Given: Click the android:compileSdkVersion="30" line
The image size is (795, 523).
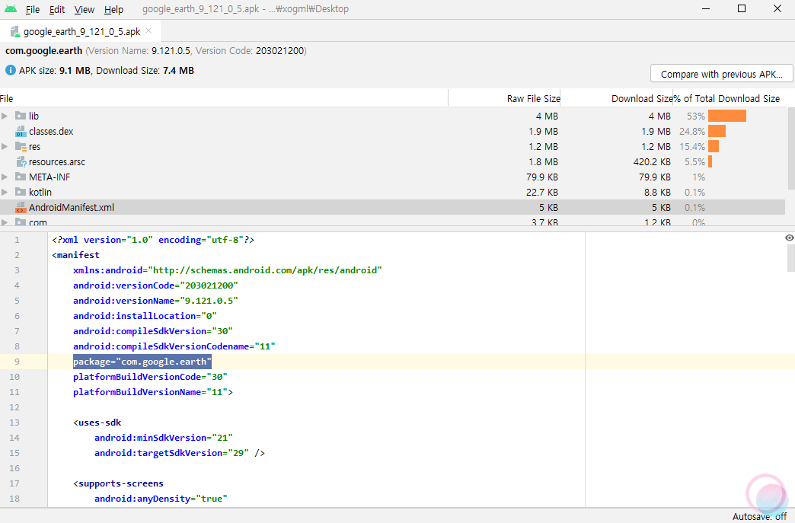Looking at the screenshot, I should point(152,331).
